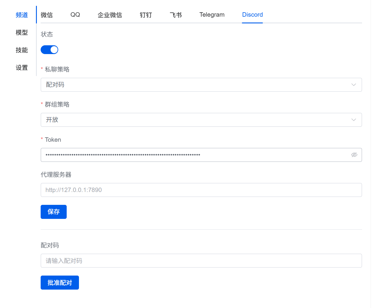Open 频道 in the left sidebar
Screen dimensions: 372x308
[x=22, y=15]
